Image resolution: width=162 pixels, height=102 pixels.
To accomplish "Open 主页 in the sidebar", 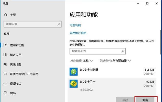I will pos(13,15).
